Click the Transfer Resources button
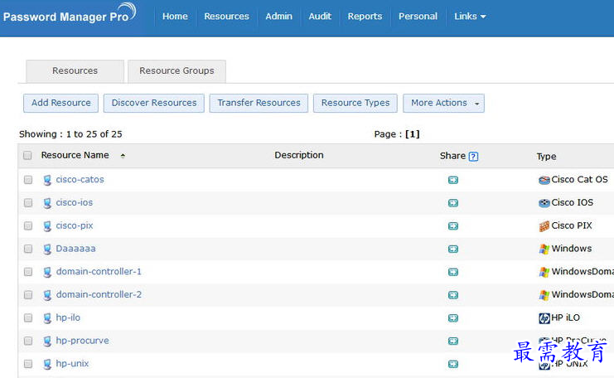Image resolution: width=614 pixels, height=378 pixels. tap(259, 103)
